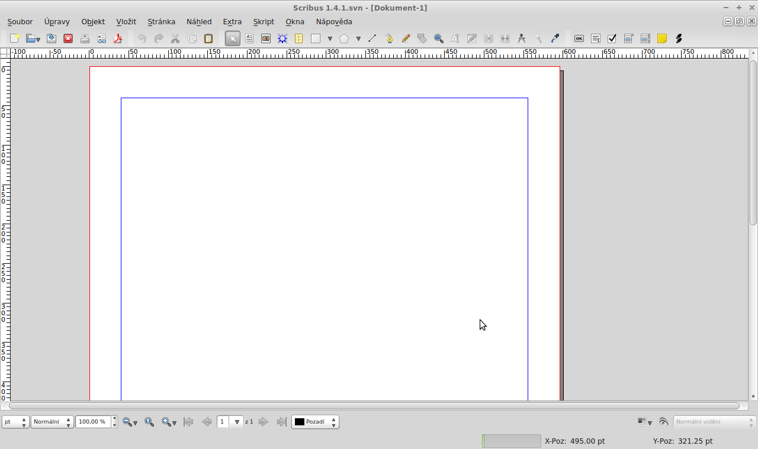Screen dimensions: 758x449
Task: Insert a yellow text annotation note
Action: [x=662, y=38]
